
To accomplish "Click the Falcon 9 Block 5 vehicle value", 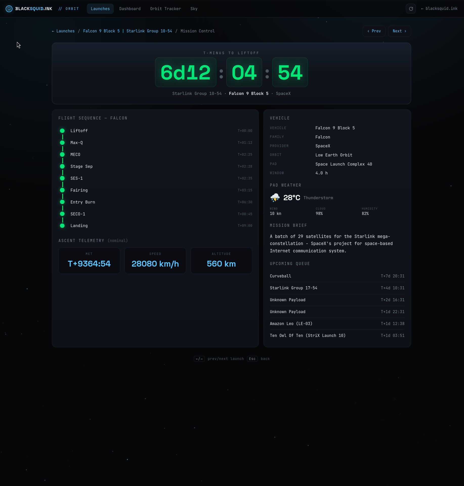I will point(335,128).
